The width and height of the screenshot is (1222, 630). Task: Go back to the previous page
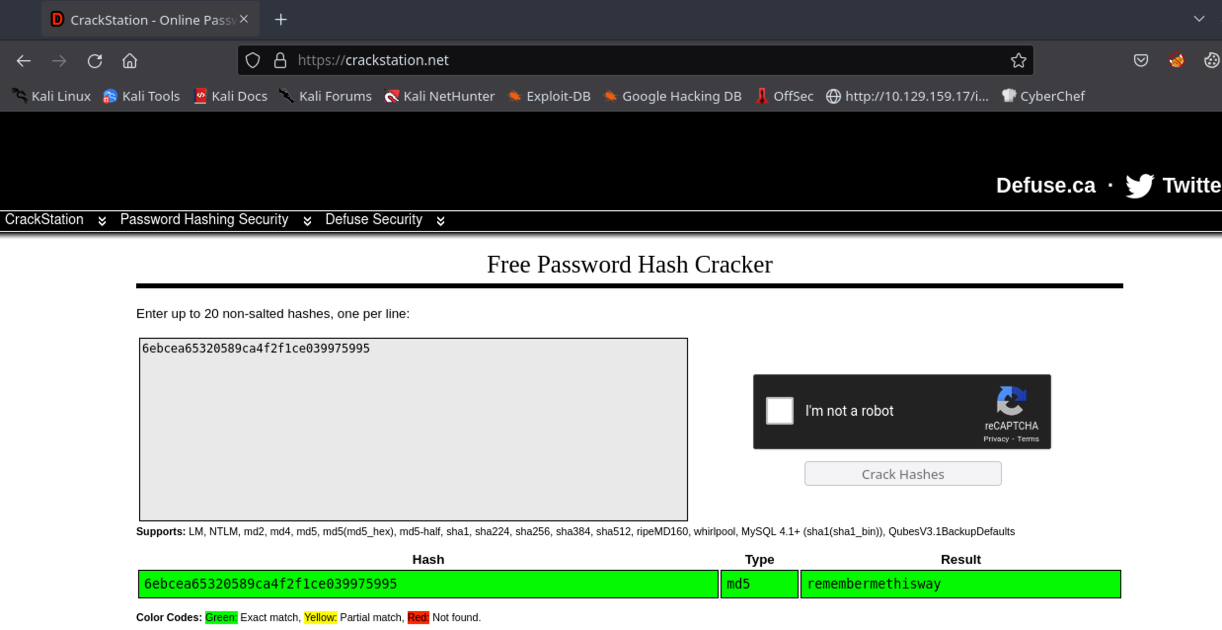coord(24,61)
